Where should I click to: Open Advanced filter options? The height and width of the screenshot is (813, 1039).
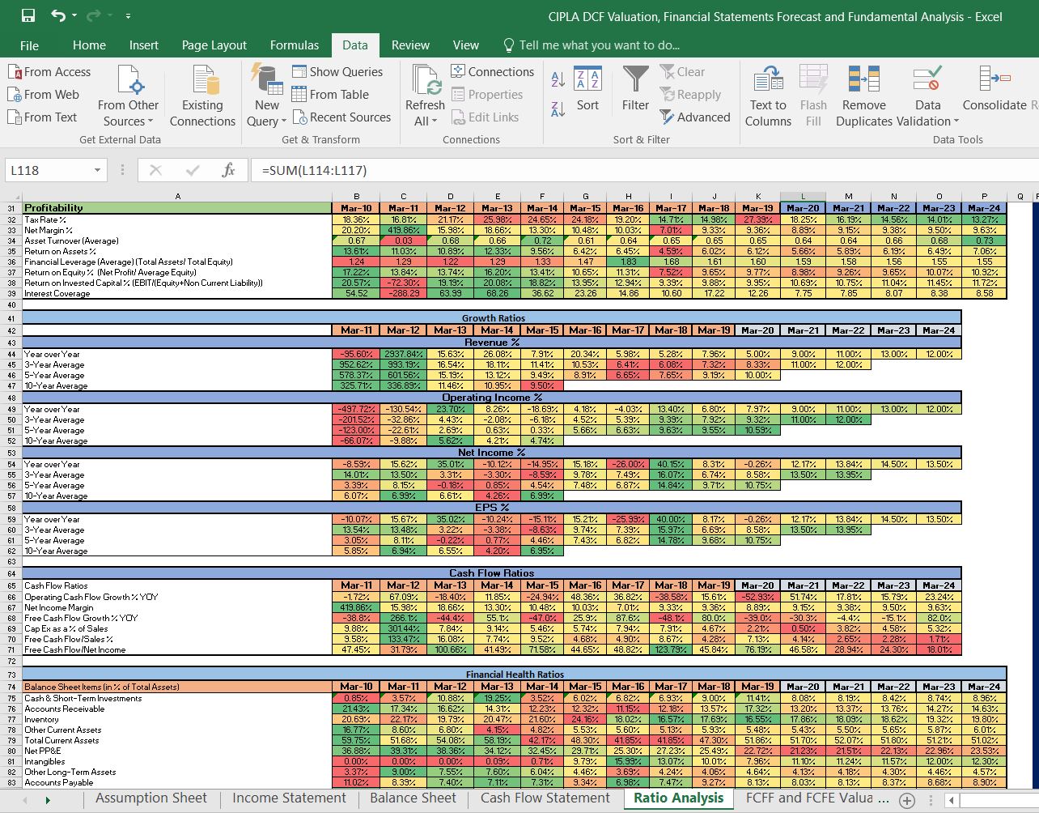695,117
